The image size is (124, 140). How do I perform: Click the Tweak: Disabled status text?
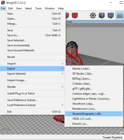112,137
